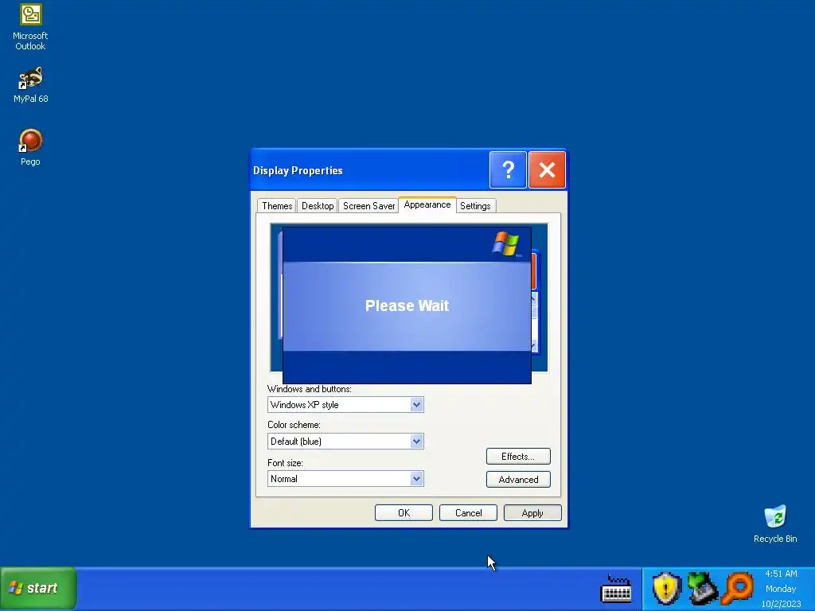Switch to the Themes tab
Image resolution: width=815 pixels, height=611 pixels.
point(276,206)
